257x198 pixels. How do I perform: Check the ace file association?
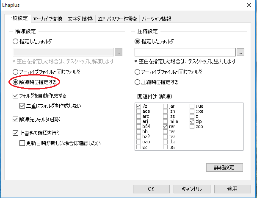click(139, 111)
